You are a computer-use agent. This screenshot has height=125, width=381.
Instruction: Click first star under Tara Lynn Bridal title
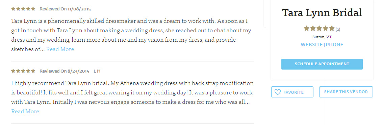307,29
